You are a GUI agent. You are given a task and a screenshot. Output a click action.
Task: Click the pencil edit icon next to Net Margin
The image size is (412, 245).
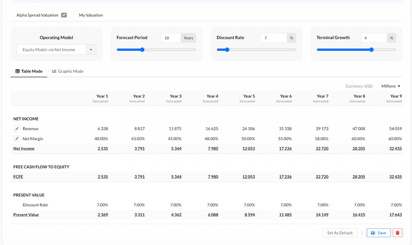point(17,139)
